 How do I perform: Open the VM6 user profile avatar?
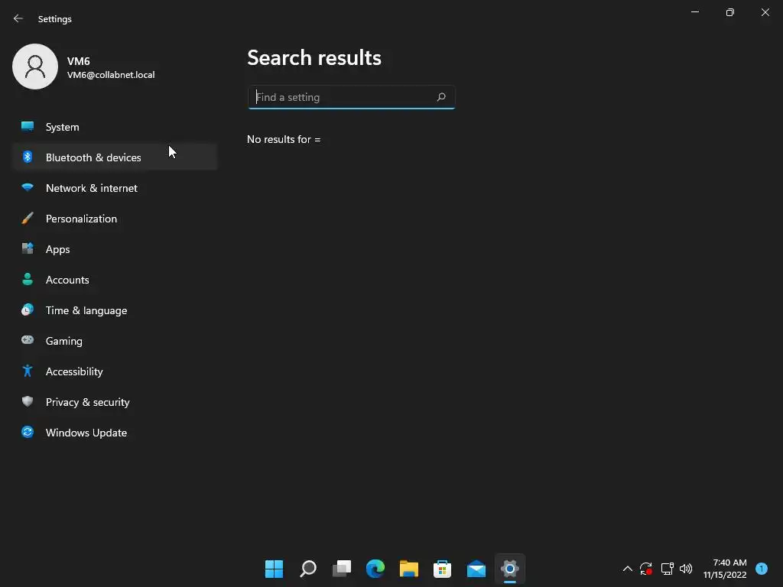[x=35, y=66]
